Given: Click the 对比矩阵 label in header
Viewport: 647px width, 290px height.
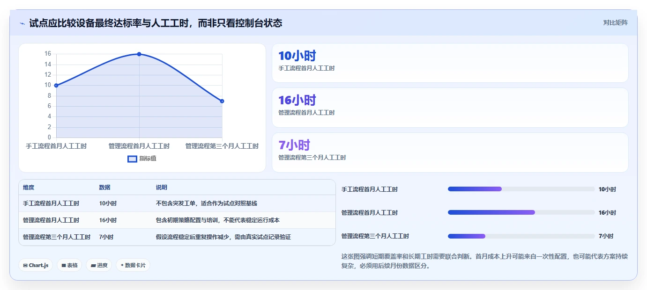Looking at the screenshot, I should coord(615,22).
